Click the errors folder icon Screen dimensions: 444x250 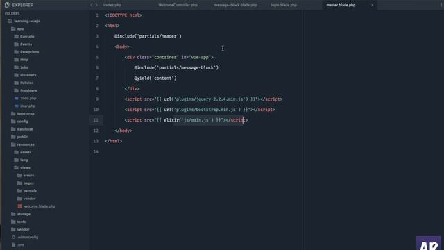pos(19,175)
